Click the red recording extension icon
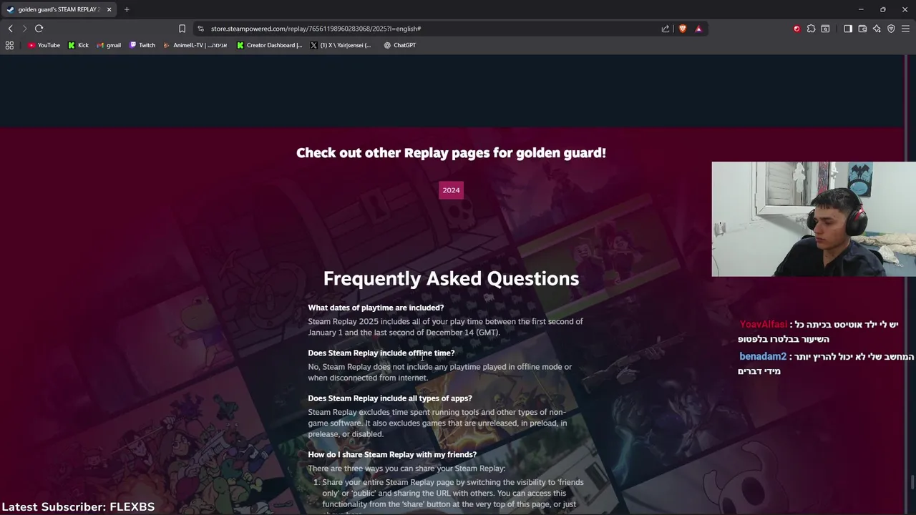Image resolution: width=916 pixels, height=515 pixels. 796,29
